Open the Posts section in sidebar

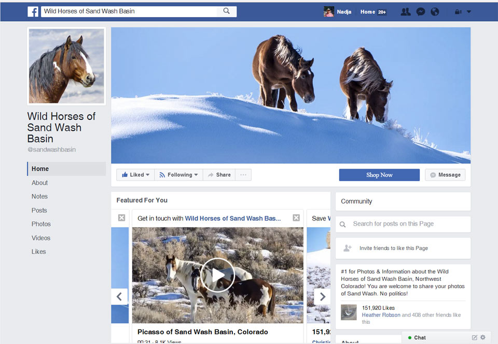tap(39, 211)
